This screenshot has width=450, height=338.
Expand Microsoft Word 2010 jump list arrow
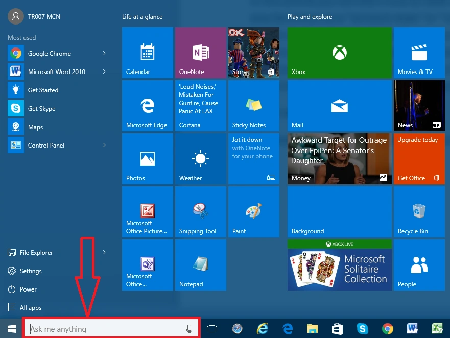pos(104,71)
